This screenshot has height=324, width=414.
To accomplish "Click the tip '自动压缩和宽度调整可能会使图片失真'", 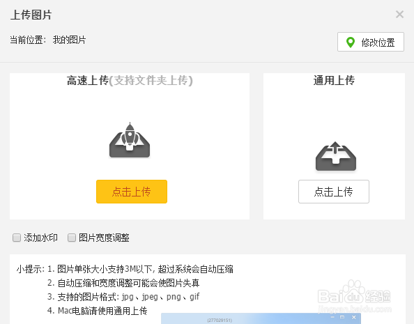I will [123, 283].
